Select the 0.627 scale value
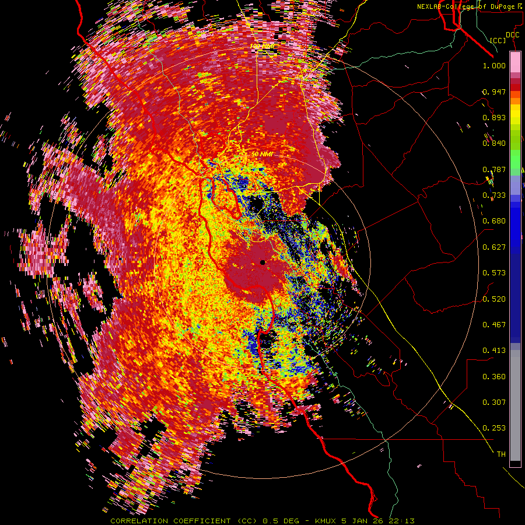This screenshot has height=525, width=525. (494, 247)
